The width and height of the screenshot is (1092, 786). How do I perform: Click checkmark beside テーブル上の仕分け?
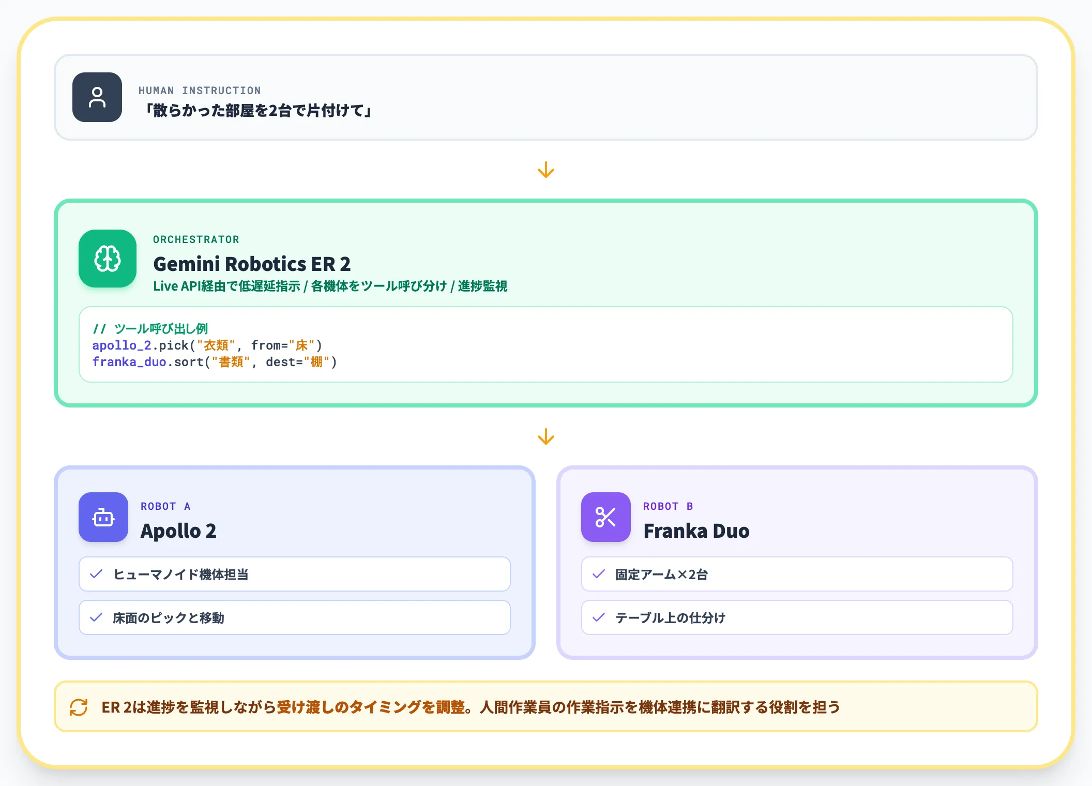[x=599, y=617]
